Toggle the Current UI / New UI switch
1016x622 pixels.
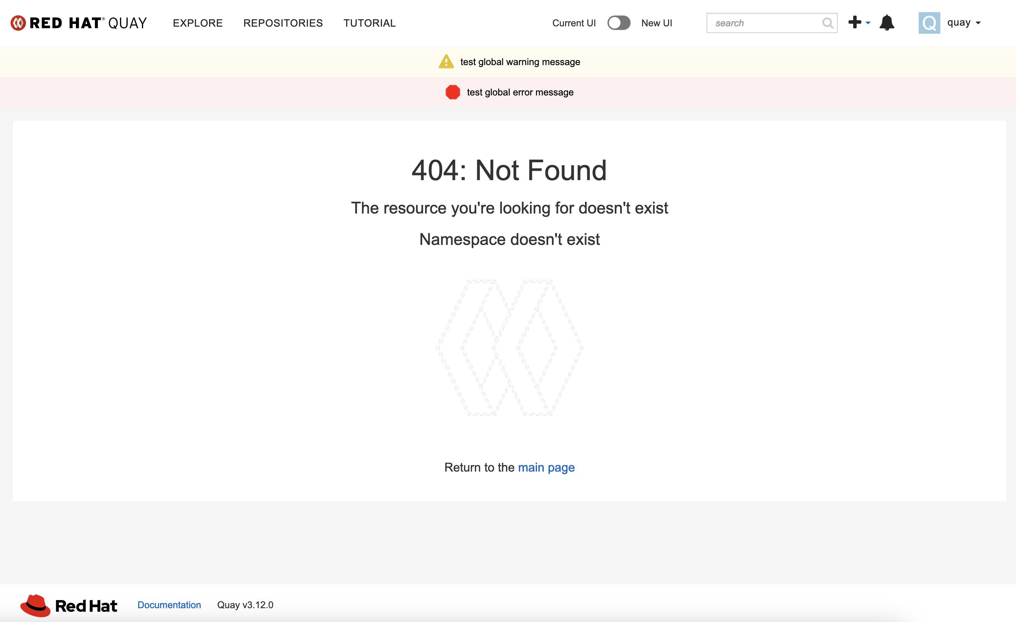click(618, 23)
